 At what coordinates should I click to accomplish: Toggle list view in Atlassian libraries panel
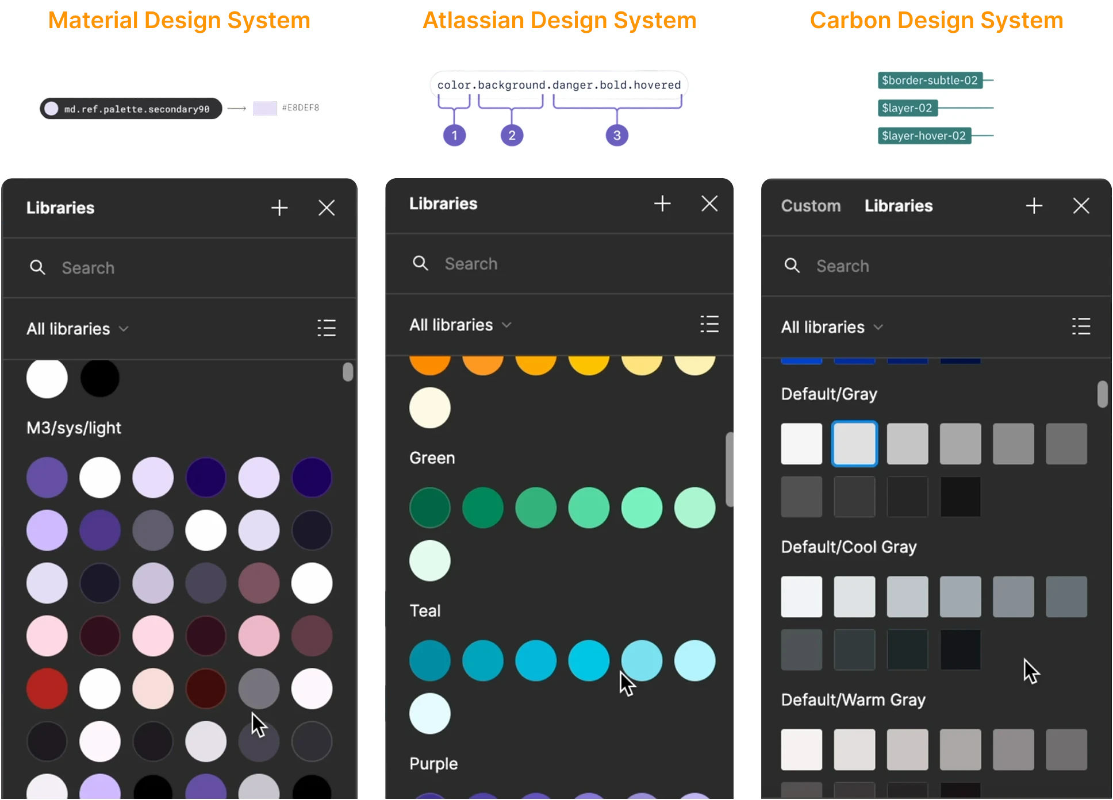pos(709,324)
